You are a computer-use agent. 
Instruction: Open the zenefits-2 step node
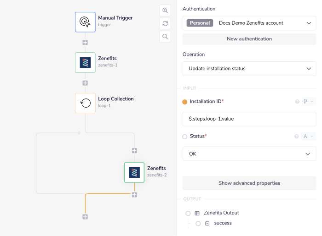[x=134, y=172]
